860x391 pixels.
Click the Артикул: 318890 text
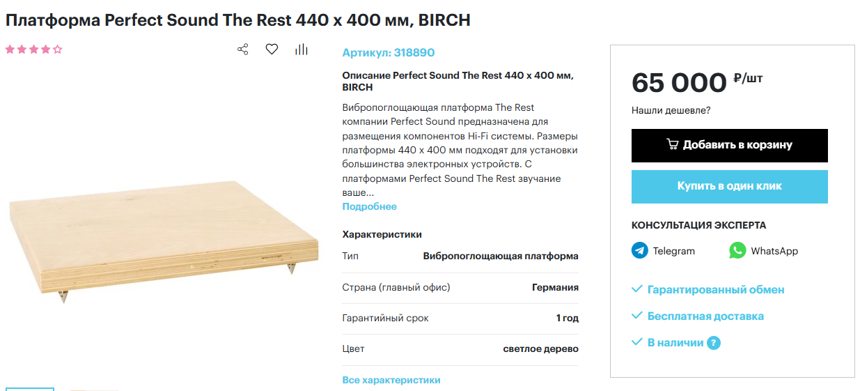(x=389, y=52)
